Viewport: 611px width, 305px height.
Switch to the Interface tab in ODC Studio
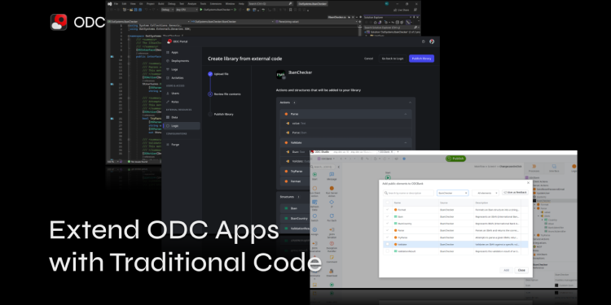click(554, 168)
